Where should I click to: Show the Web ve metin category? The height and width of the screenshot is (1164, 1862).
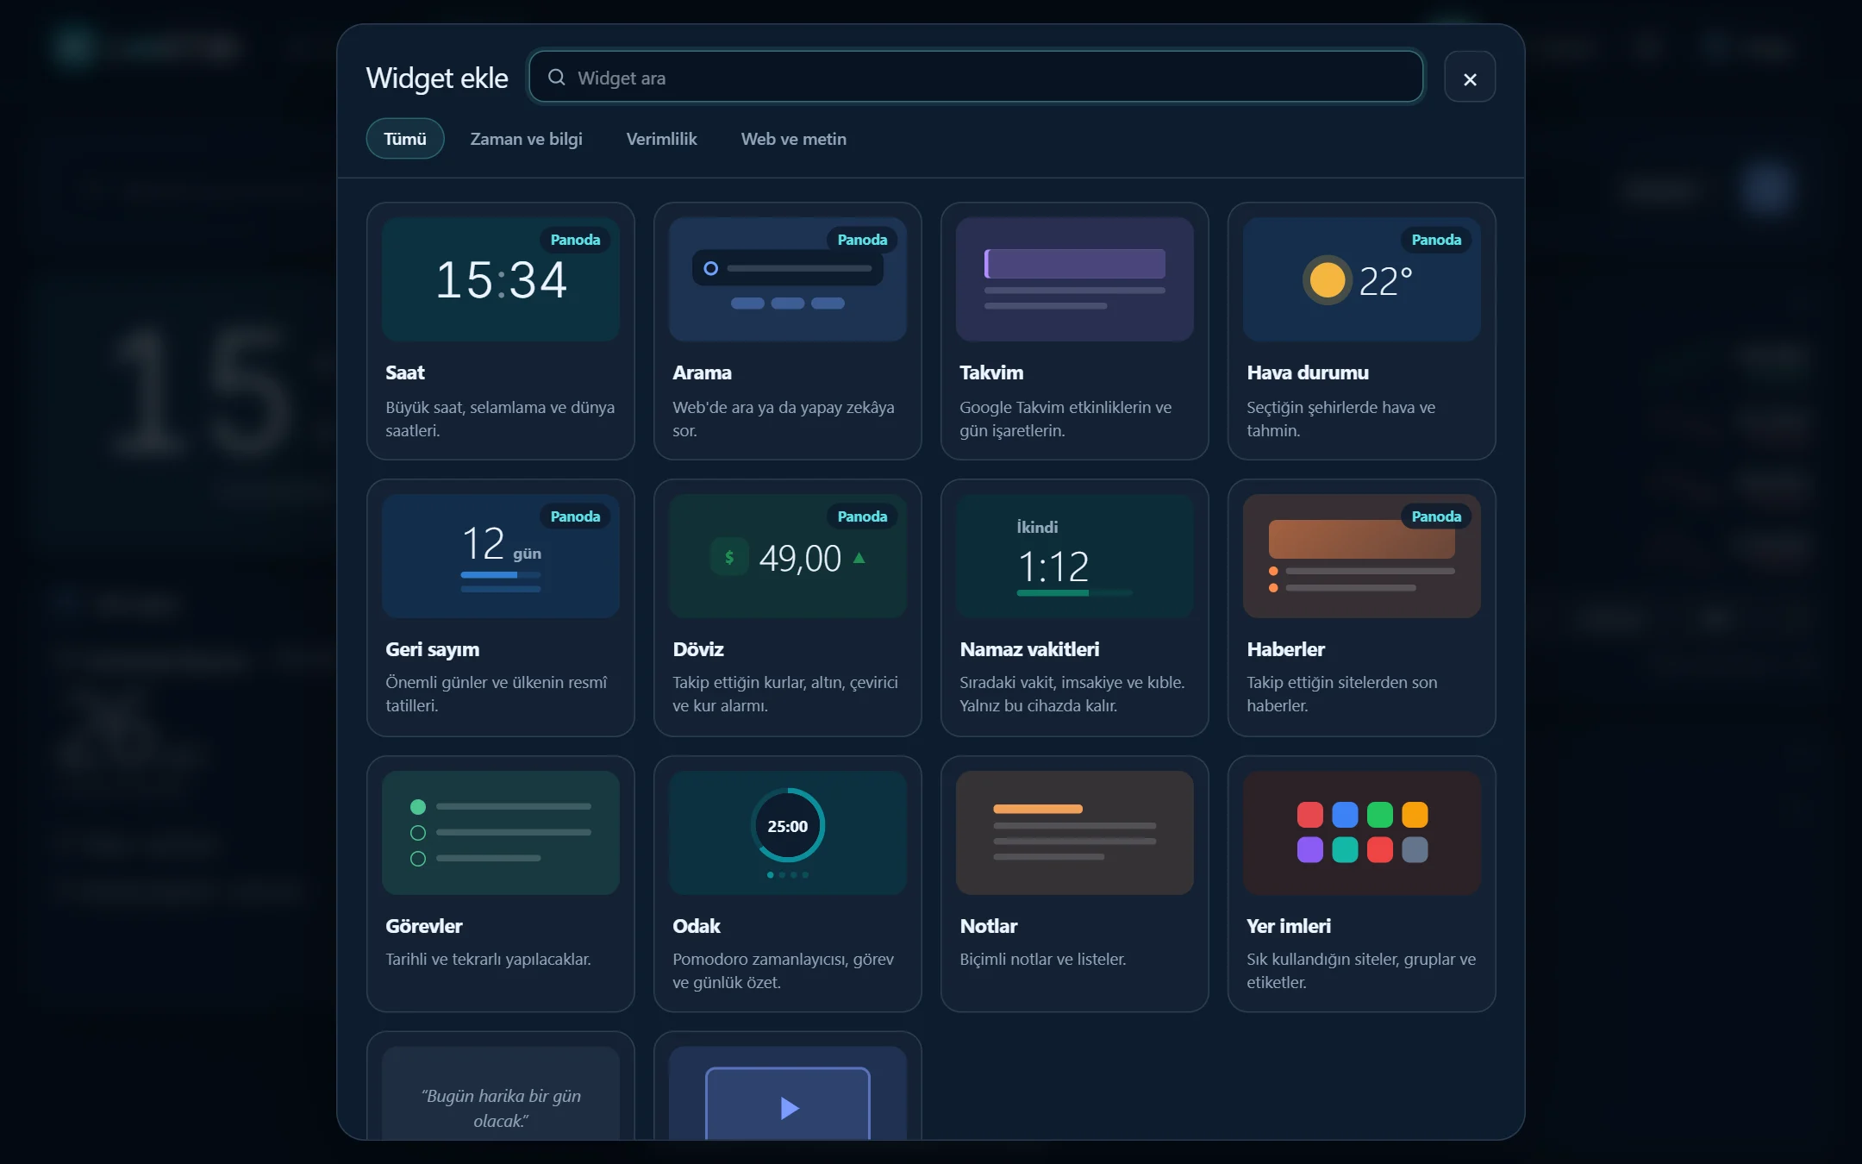[793, 139]
